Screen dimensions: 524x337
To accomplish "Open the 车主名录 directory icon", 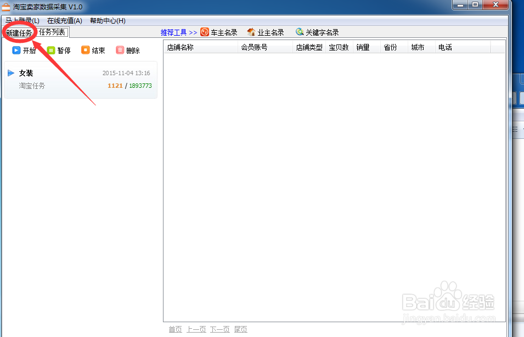I will click(x=204, y=32).
